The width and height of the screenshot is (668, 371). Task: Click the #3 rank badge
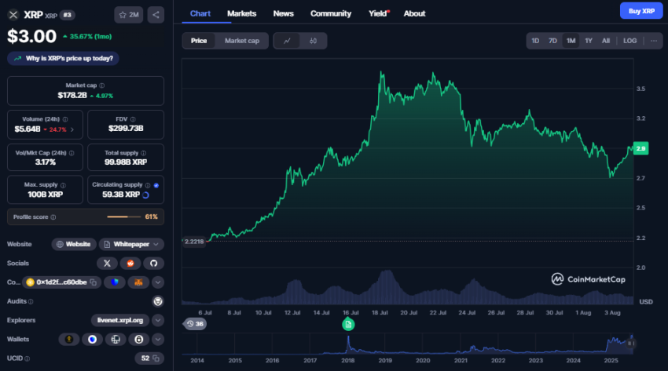pos(68,16)
